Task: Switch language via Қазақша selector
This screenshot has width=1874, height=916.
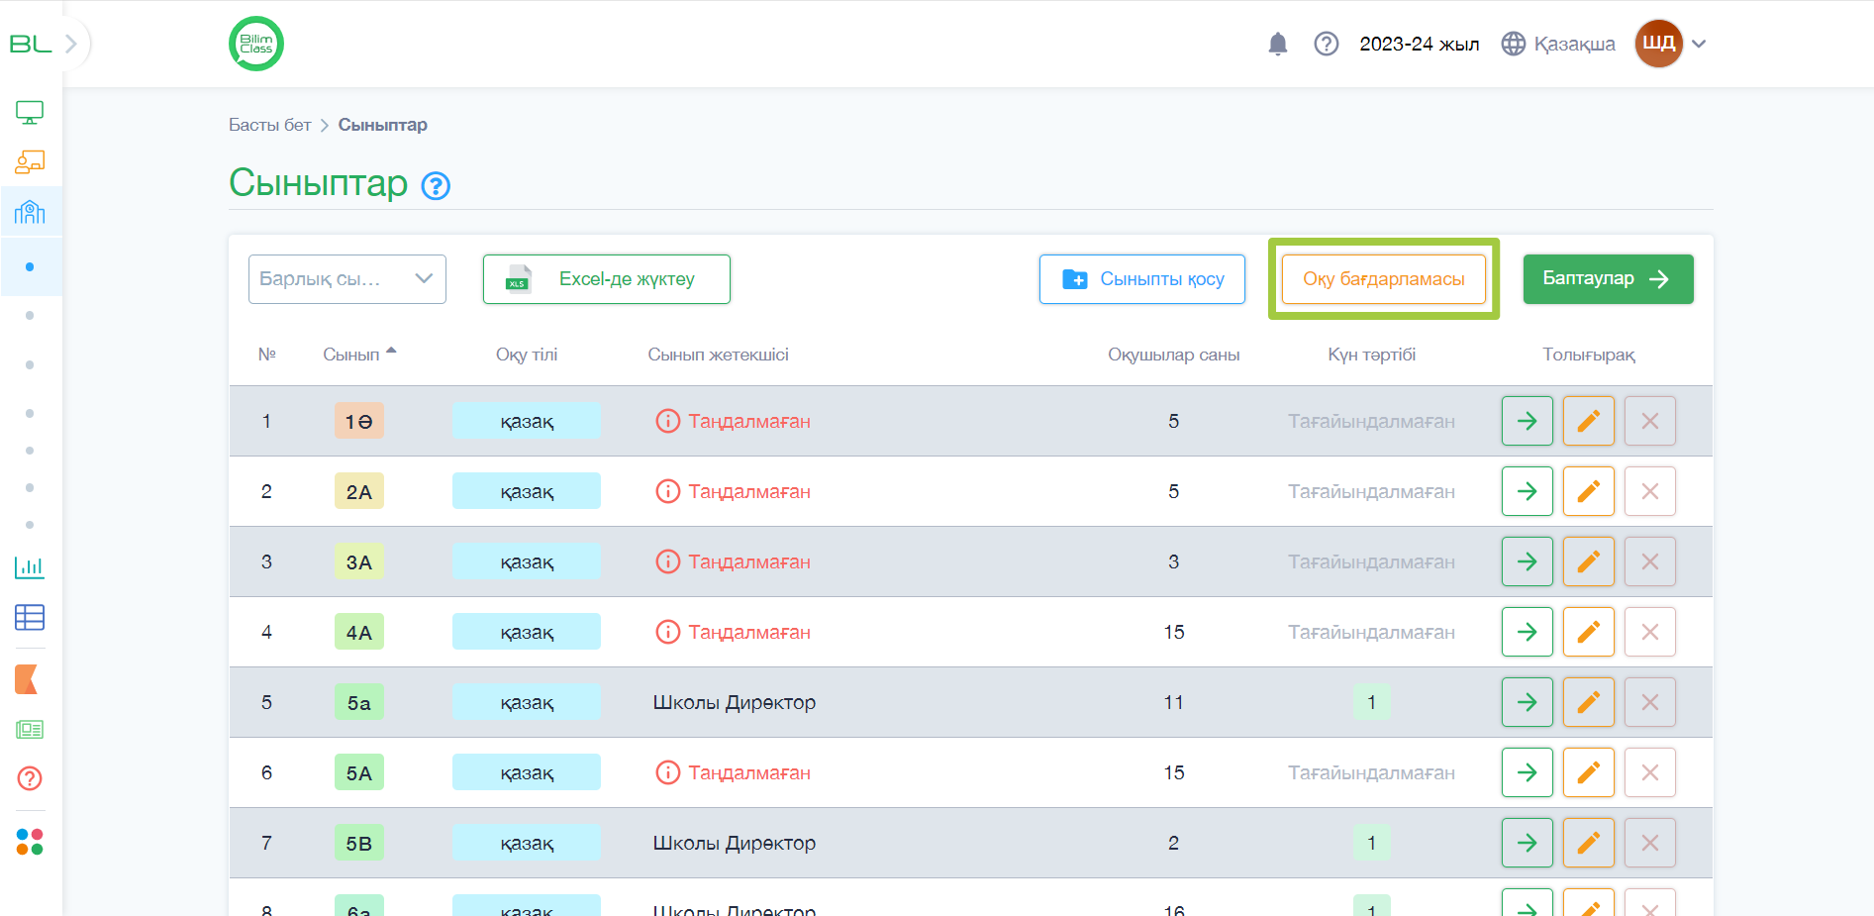Action: pos(1558,44)
